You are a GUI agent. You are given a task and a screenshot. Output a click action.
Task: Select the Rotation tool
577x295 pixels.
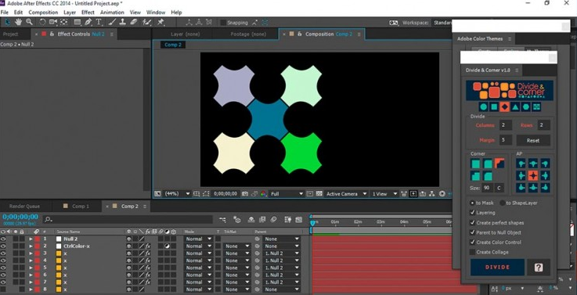(43, 22)
